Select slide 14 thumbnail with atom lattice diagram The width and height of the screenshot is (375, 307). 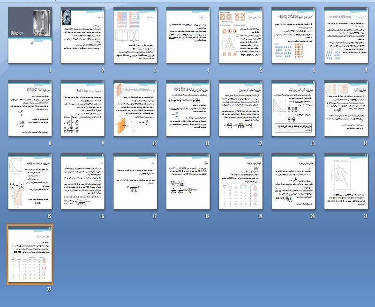345,108
